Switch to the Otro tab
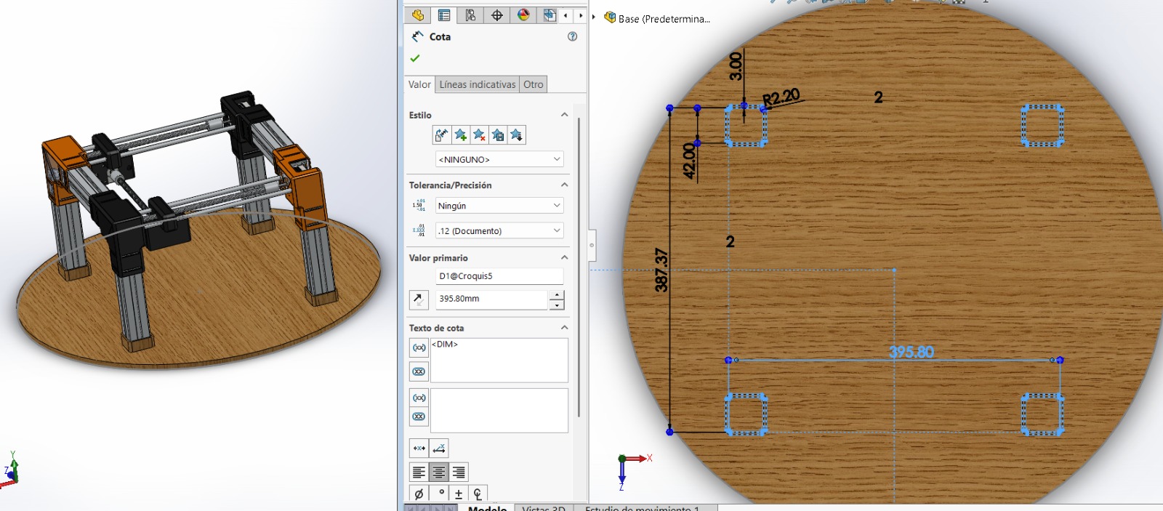The width and height of the screenshot is (1163, 511). 533,84
